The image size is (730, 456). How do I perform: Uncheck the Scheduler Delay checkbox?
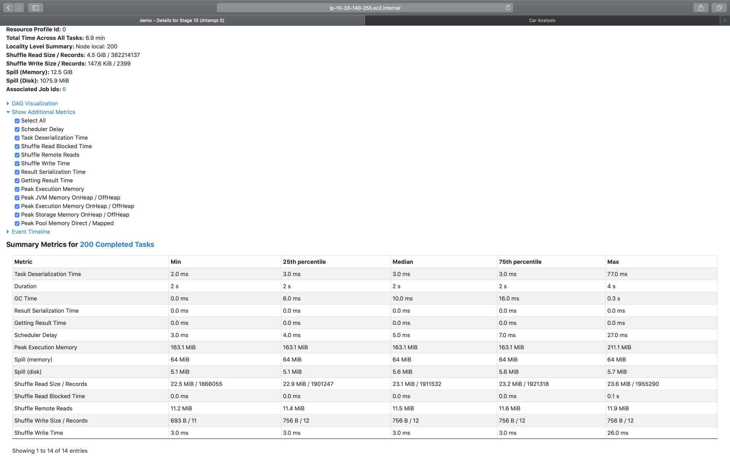(17, 130)
